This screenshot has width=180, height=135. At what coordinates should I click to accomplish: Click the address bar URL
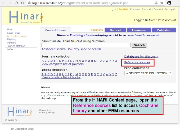(80, 3)
